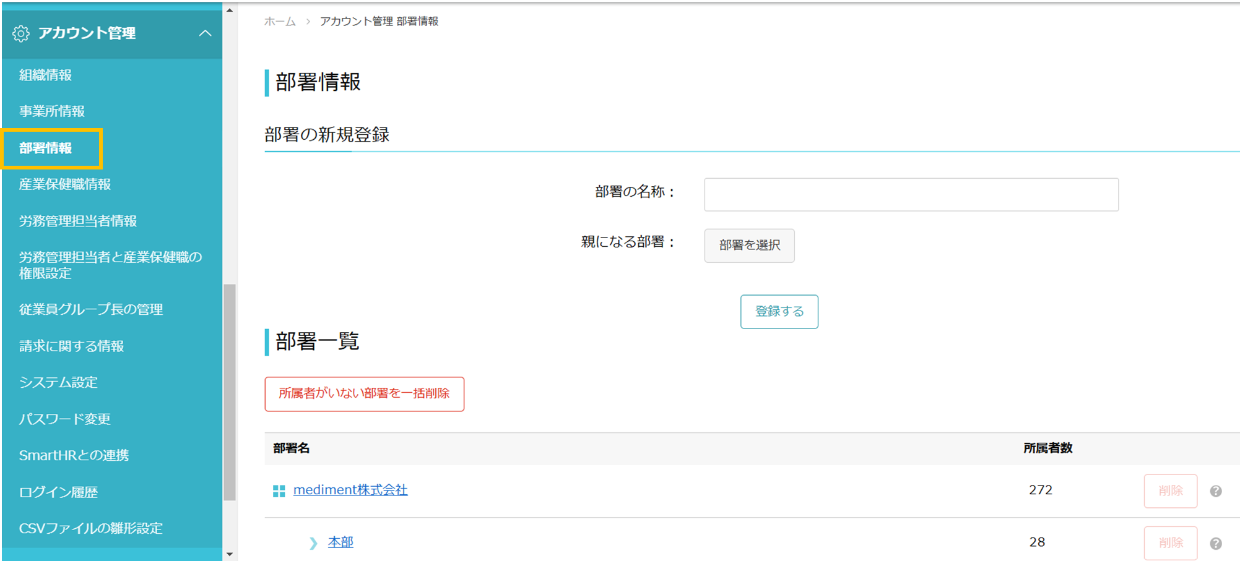
Task: Expand the 本部 department chevron
Action: pos(313,543)
